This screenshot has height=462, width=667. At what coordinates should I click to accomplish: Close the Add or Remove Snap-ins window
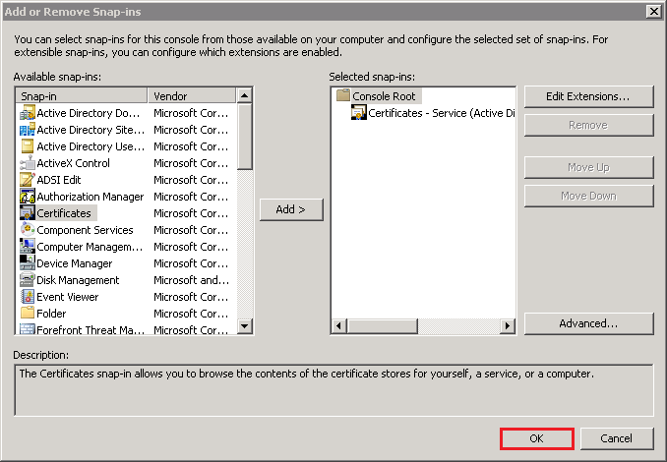point(653,10)
